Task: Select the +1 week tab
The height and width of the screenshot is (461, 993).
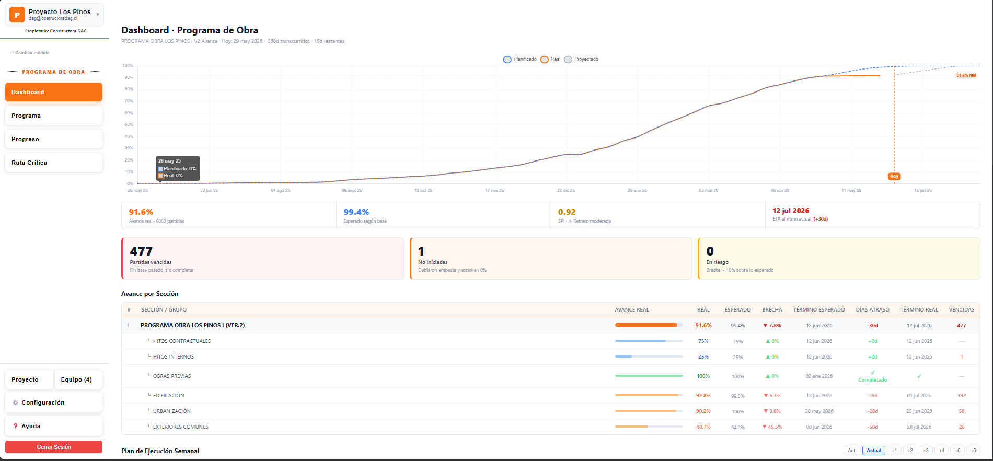Action: pyautogui.click(x=894, y=451)
